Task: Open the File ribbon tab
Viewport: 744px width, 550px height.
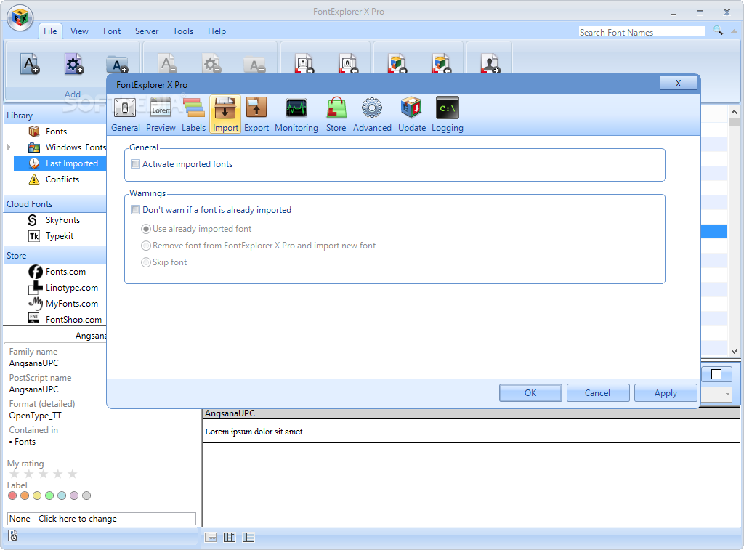Action: pyautogui.click(x=50, y=31)
